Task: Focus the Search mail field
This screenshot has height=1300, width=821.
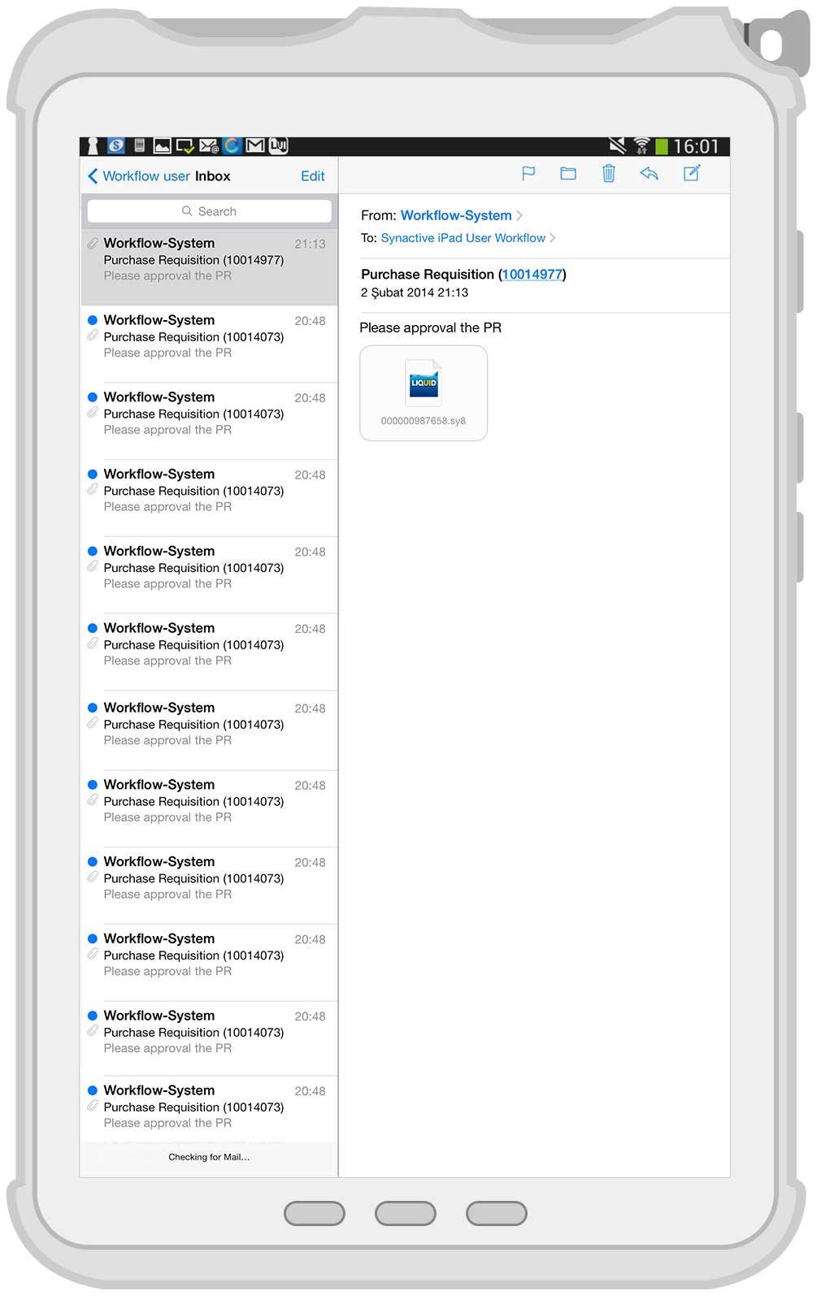Action: tap(210, 211)
